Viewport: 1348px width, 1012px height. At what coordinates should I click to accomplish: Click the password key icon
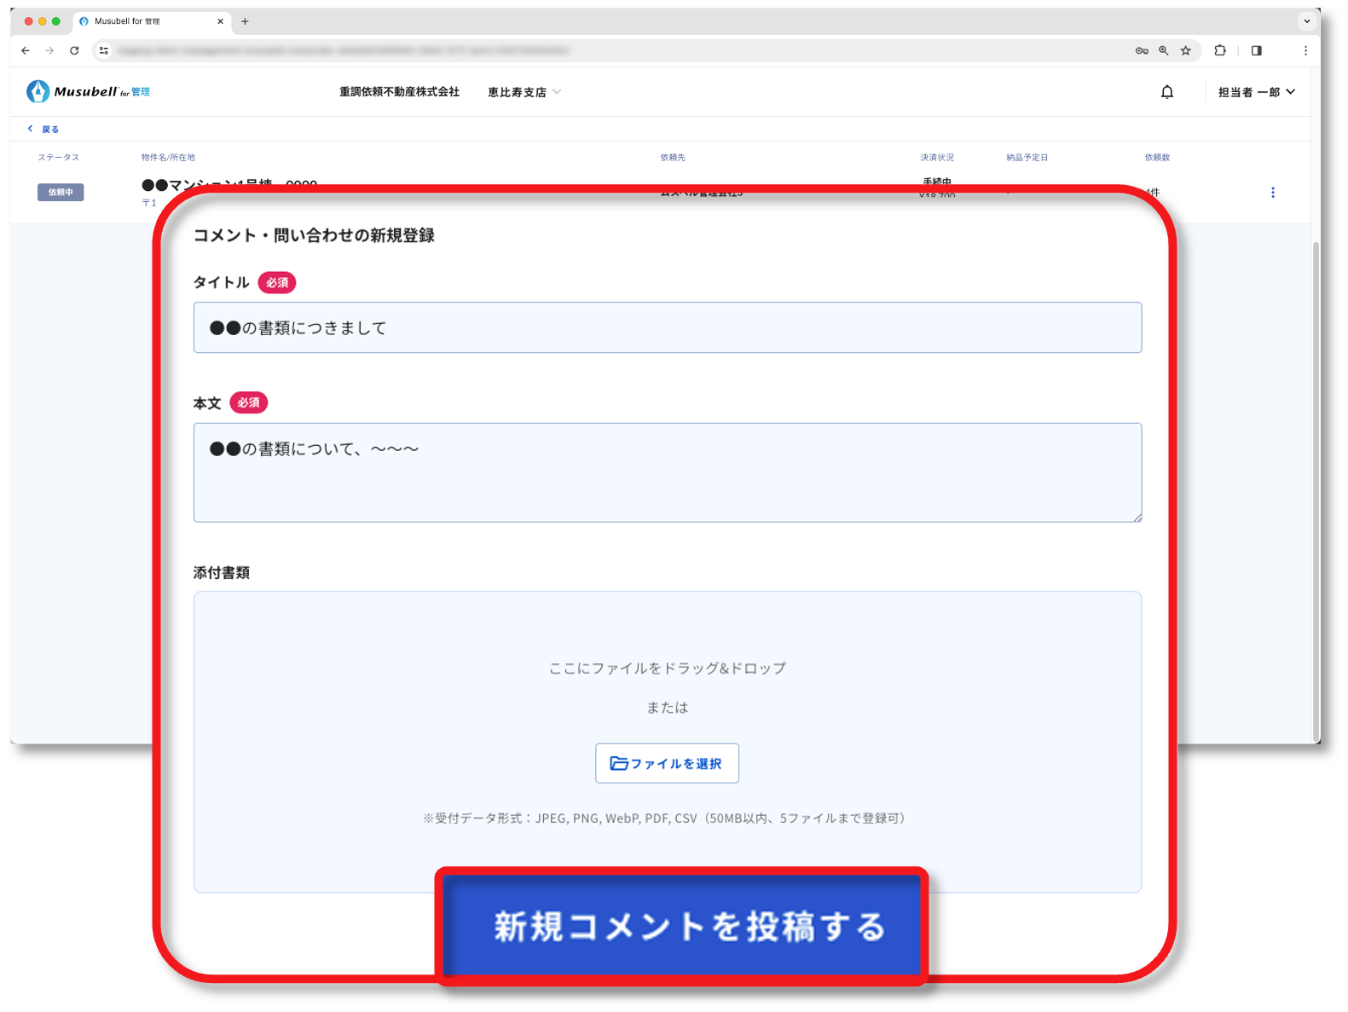[1142, 51]
